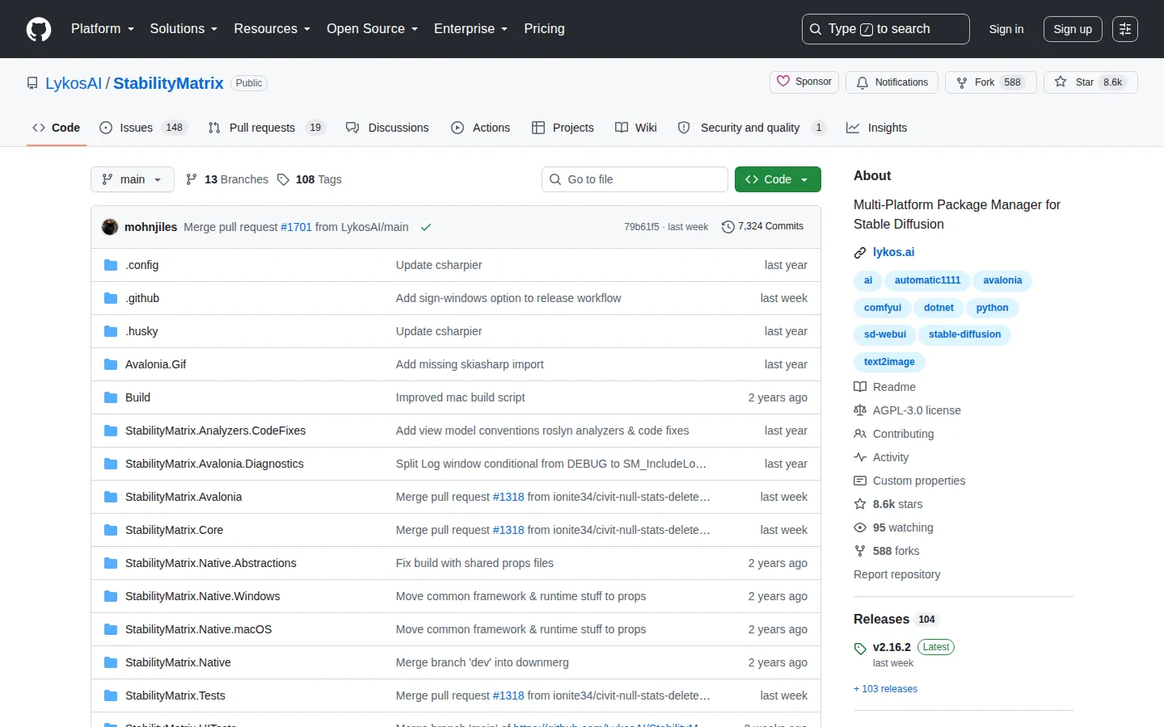This screenshot has width=1164, height=727.
Task: Click the Report repository link
Action: pyautogui.click(x=896, y=574)
